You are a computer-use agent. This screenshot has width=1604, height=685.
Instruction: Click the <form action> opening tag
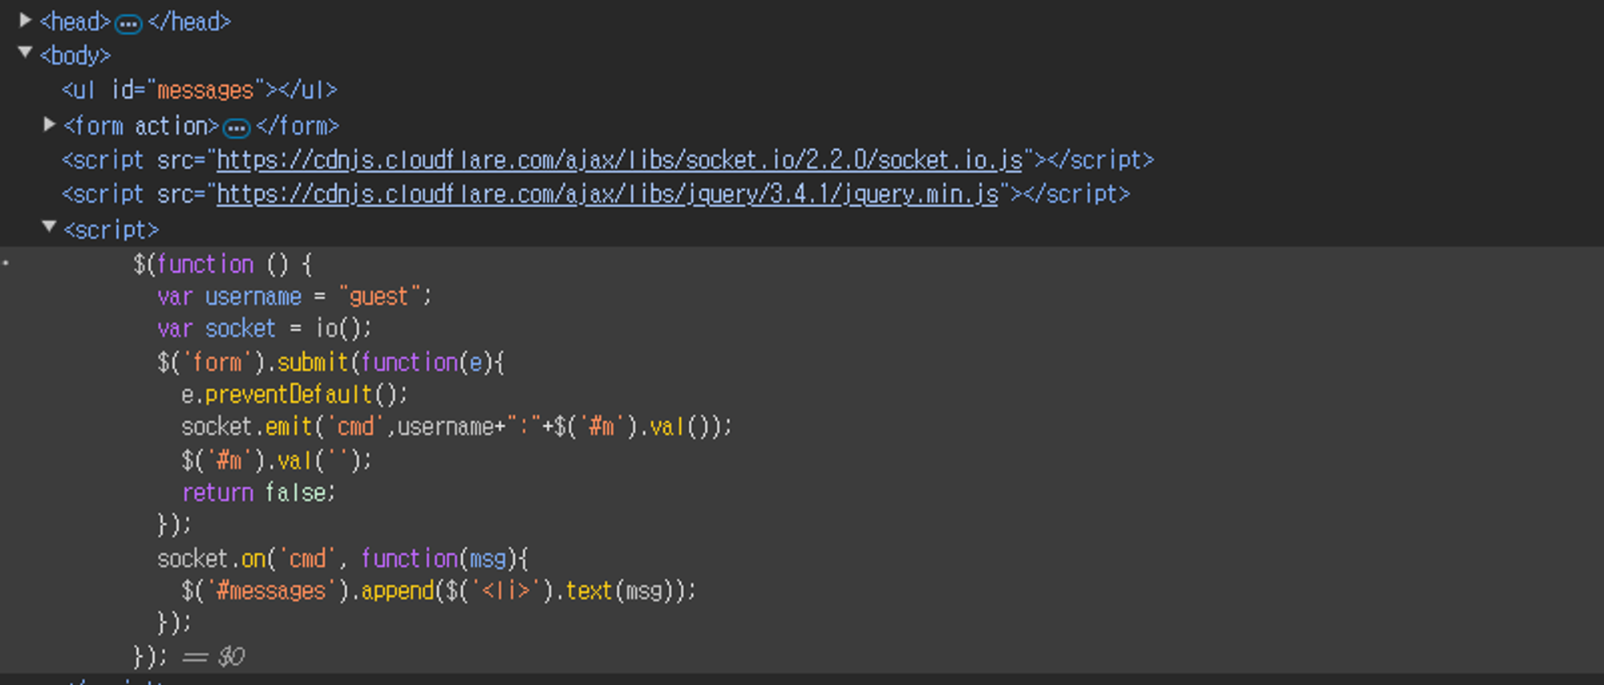click(141, 126)
